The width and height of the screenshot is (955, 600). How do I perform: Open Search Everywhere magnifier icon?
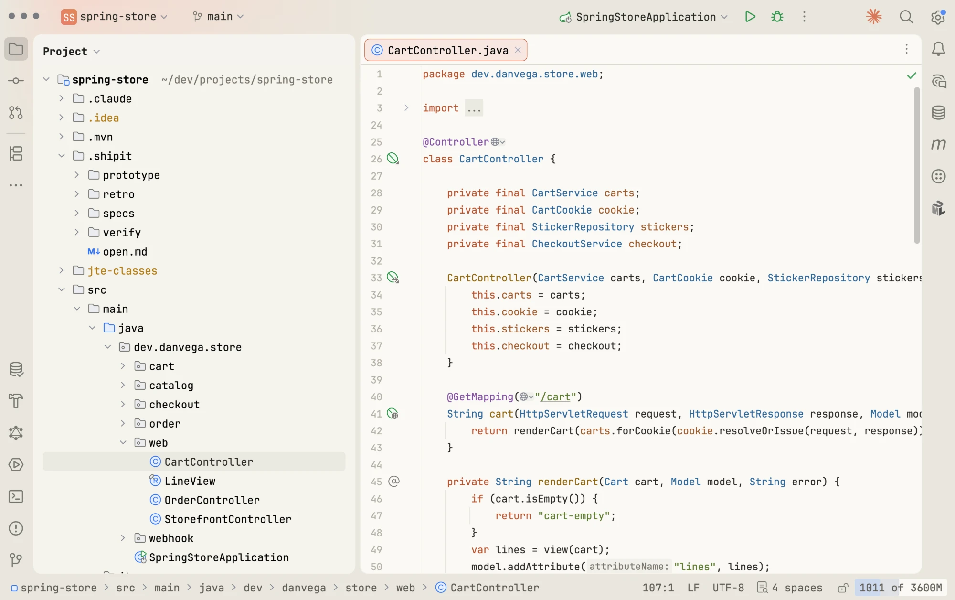pyautogui.click(x=906, y=17)
